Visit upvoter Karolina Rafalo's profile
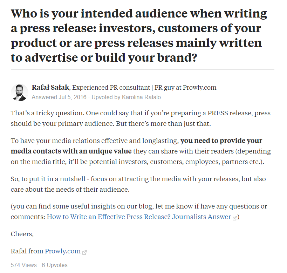Screen dimensions: 287x273 (141, 97)
